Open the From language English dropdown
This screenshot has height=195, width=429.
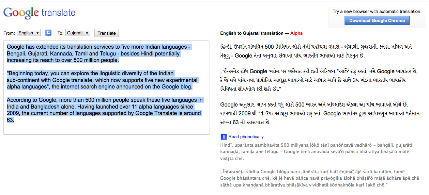click(x=29, y=33)
